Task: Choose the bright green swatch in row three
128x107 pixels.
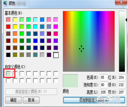Action: pyautogui.click(x=22, y=34)
